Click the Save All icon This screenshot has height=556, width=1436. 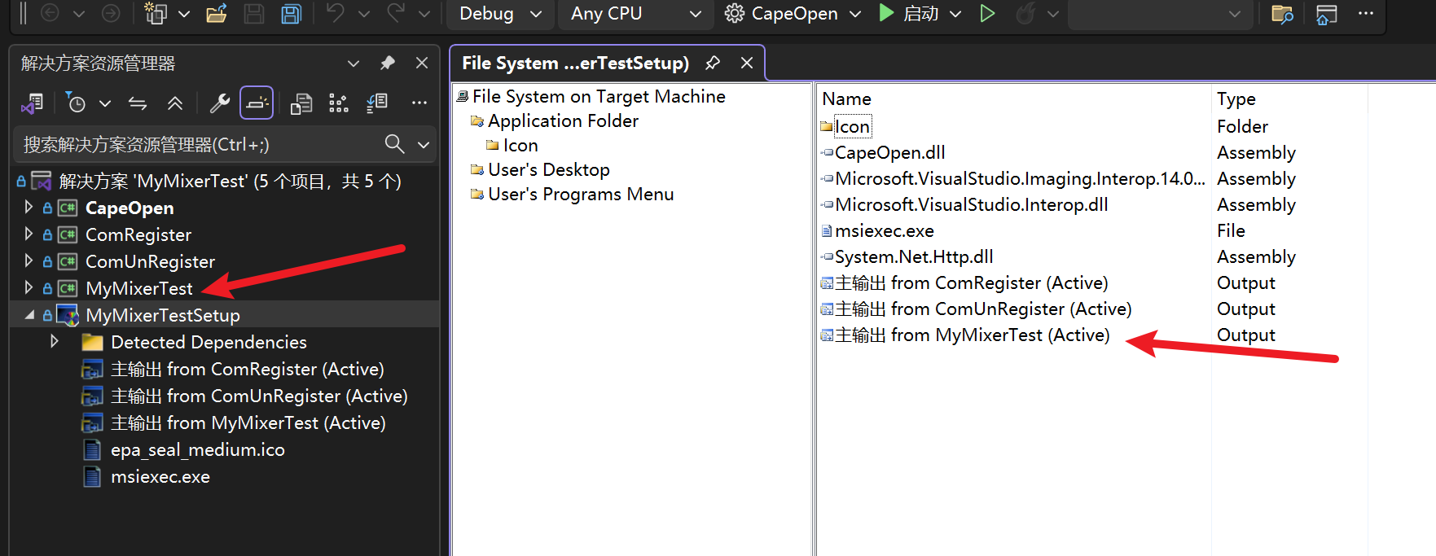(291, 13)
